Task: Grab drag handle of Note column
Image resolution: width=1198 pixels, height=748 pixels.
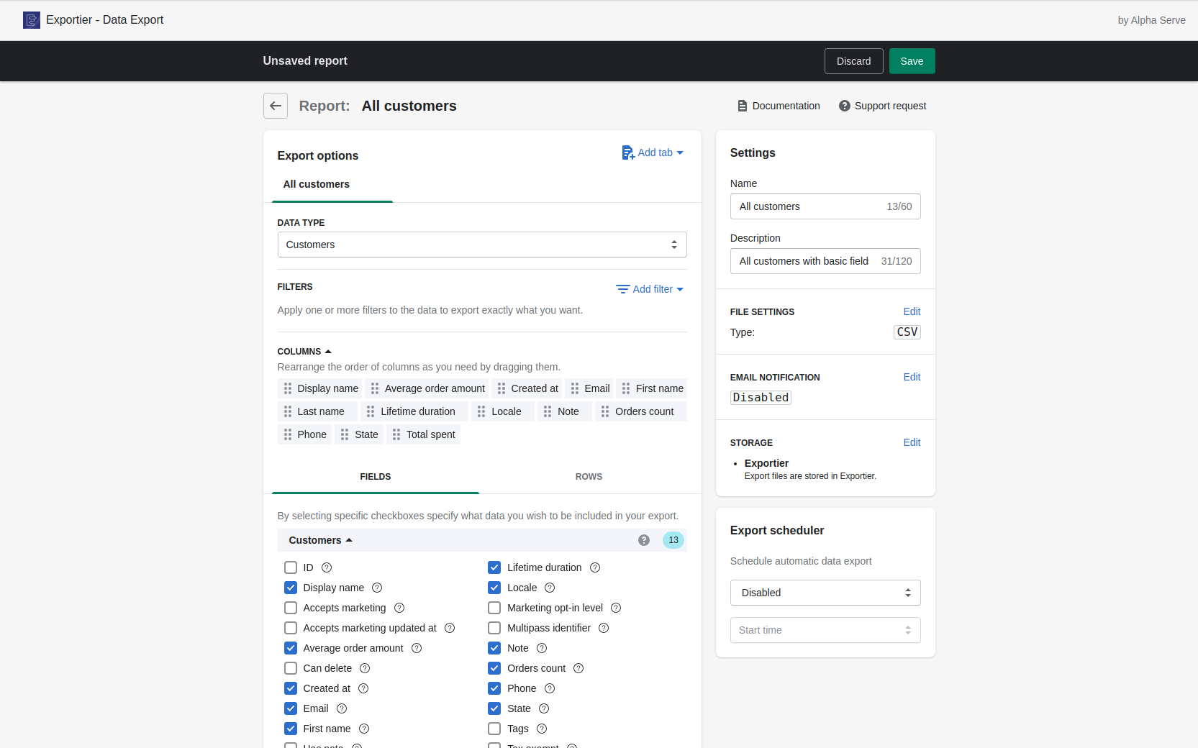Action: coord(548,411)
